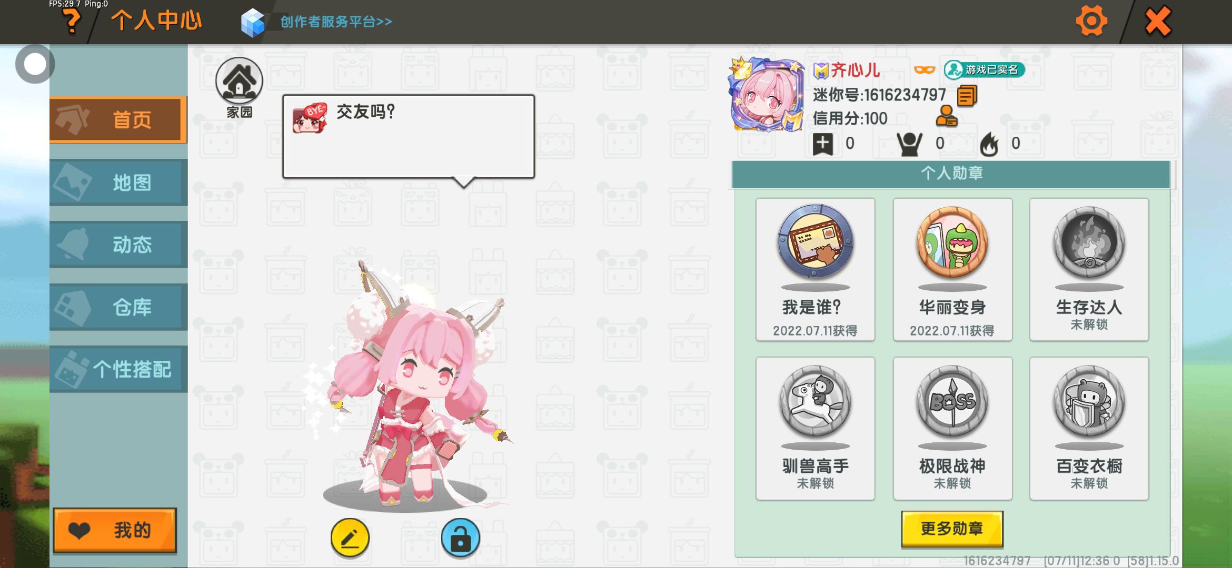Open the 动态 tab
The width and height of the screenshot is (1232, 568).
click(118, 245)
